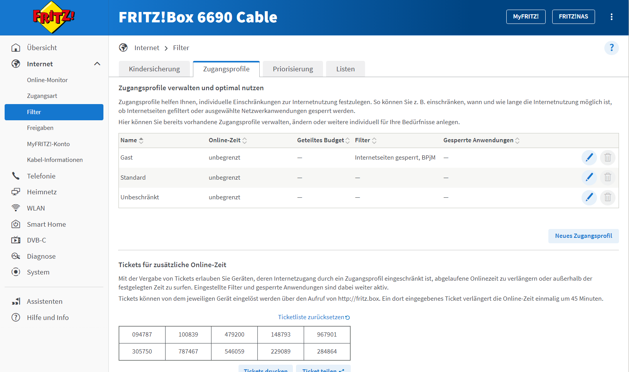Viewport: 629px width, 372px height.
Task: Click the Hilfe und Info icon
Action: (16, 317)
